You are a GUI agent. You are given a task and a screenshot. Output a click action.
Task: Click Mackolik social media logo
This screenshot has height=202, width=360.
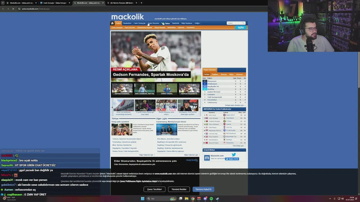pyautogui.click(x=207, y=158)
